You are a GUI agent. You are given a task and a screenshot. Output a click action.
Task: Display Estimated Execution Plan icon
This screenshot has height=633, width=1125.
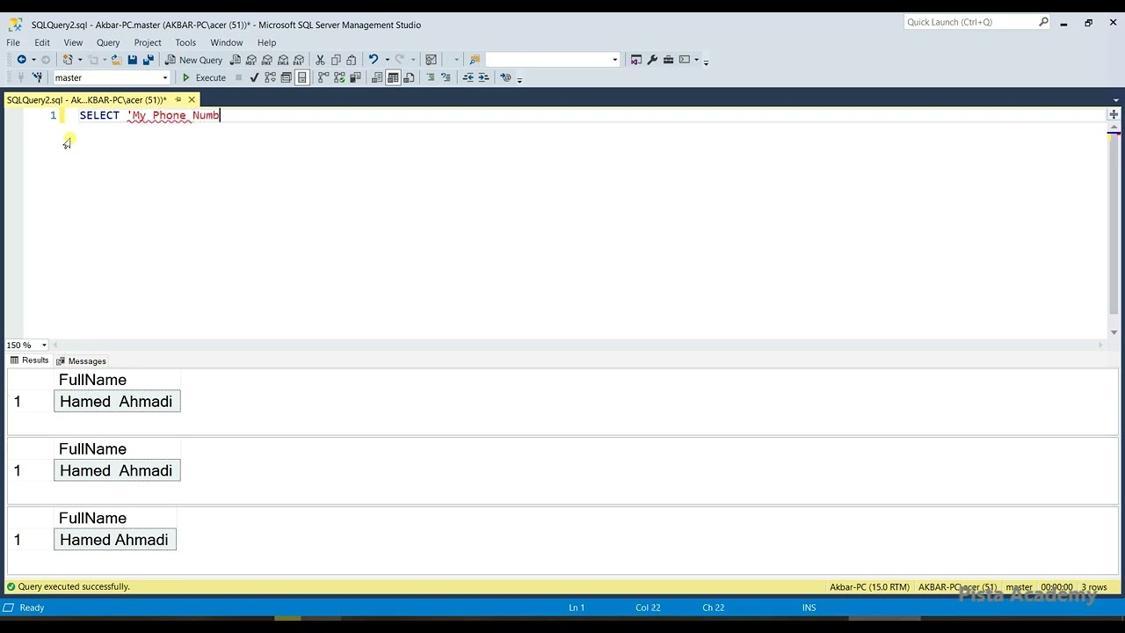point(270,77)
